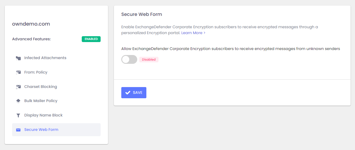The height and width of the screenshot is (150, 355).
Task: Click the From: Policy envelope icon
Action: (18, 72)
